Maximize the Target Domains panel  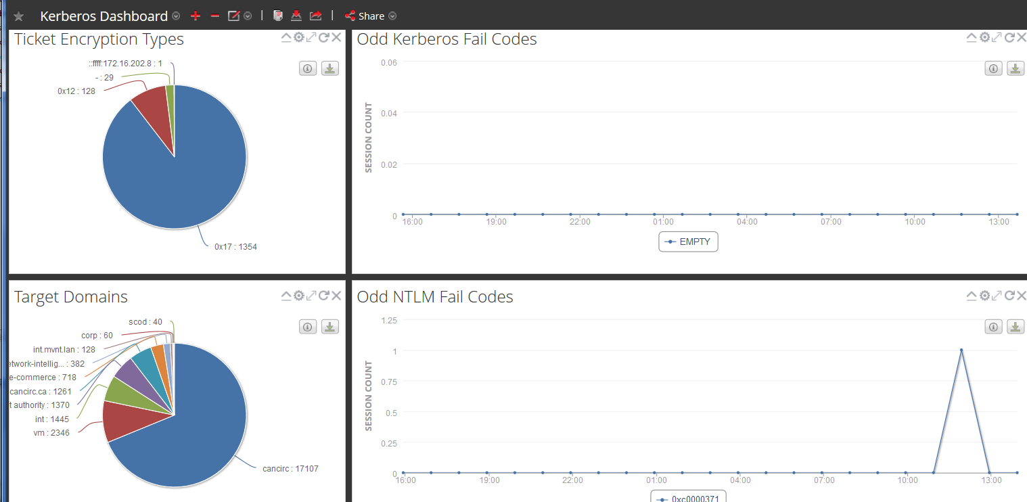coord(311,296)
